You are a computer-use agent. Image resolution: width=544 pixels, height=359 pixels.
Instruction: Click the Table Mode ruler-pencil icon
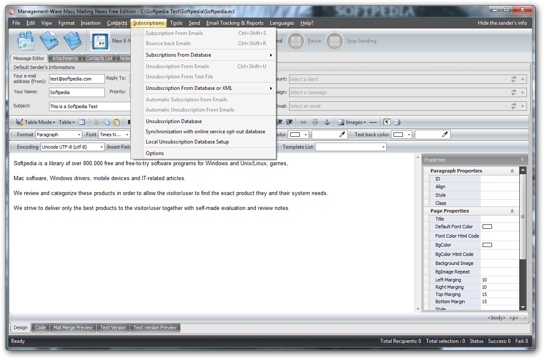(x=20, y=122)
